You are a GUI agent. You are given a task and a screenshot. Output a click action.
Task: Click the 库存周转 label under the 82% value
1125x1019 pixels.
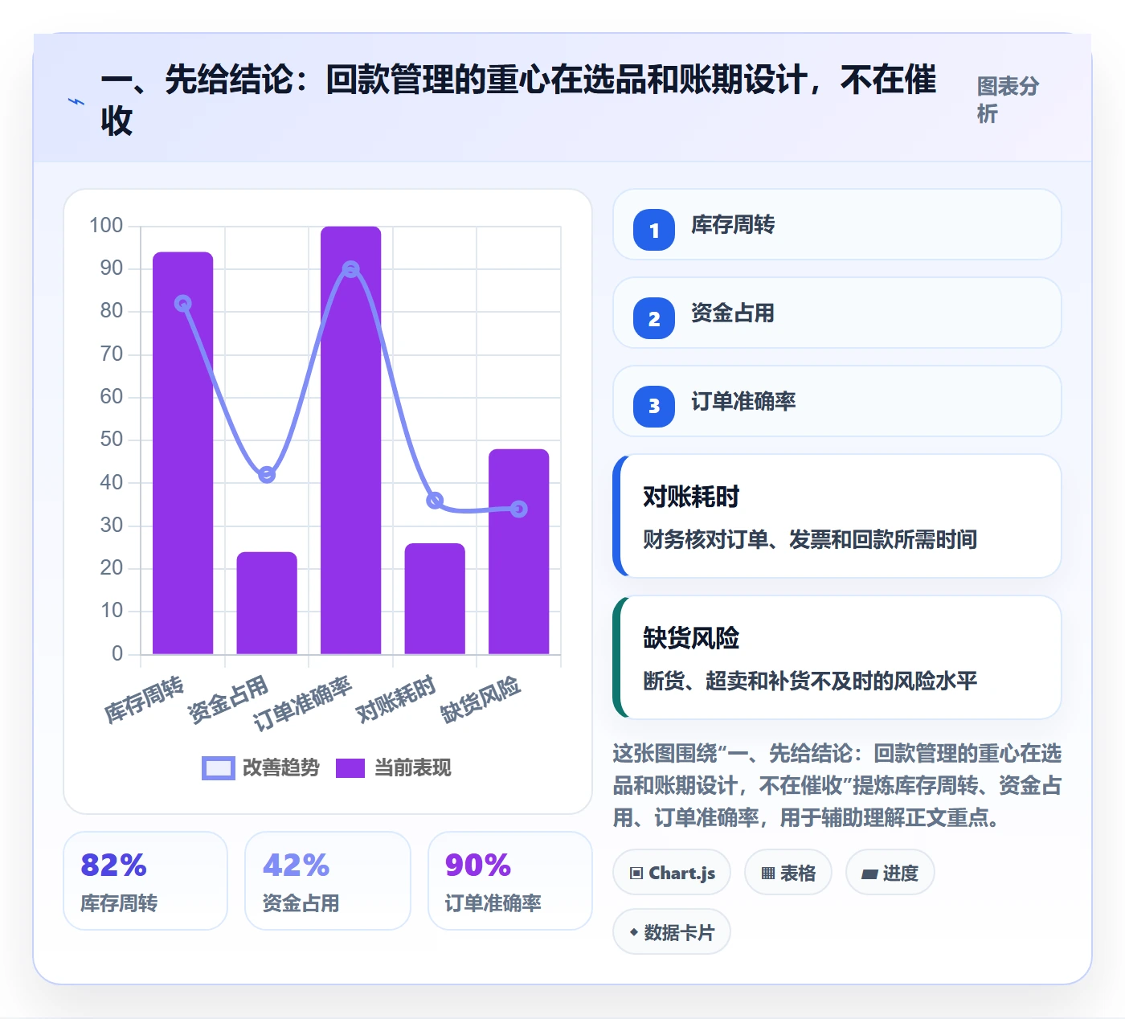tap(119, 903)
